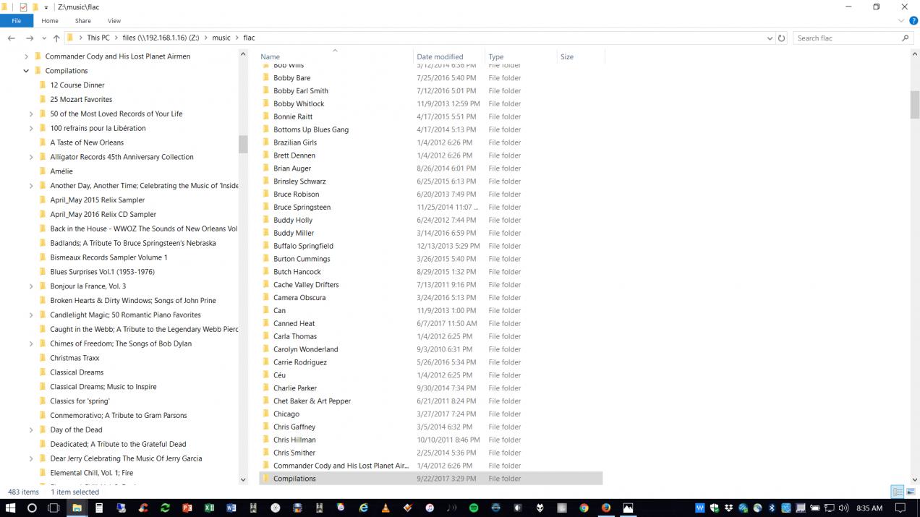Open Spotify from the taskbar
920x517 pixels.
tap(474, 508)
